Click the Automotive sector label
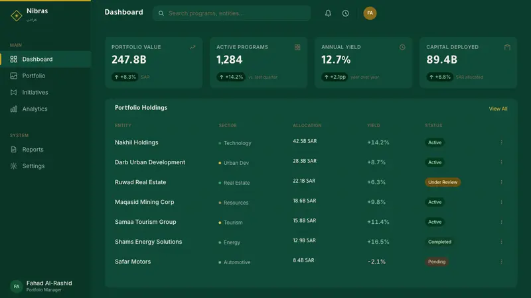Image resolution: width=531 pixels, height=298 pixels. point(237,262)
